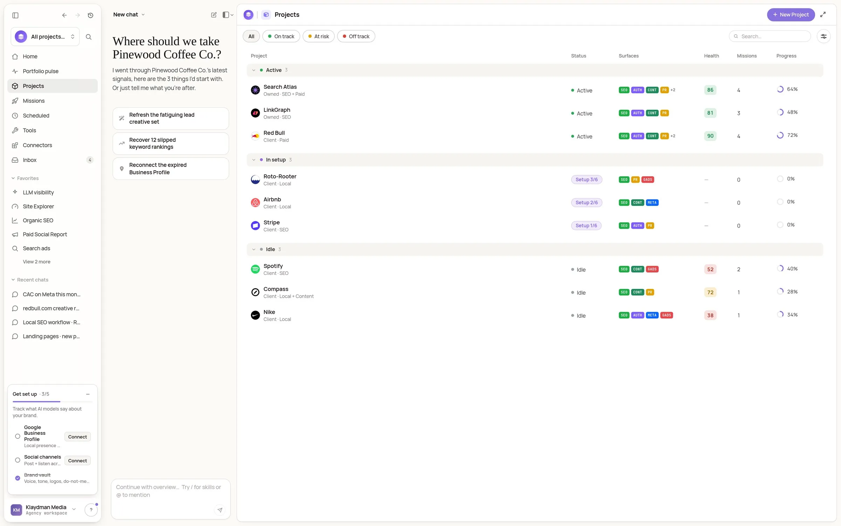
Task: Choose Refresh the fatiguing lead creative set
Action: pos(171,119)
